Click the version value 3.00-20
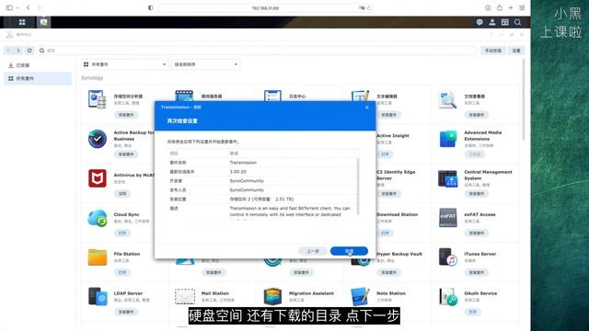The image size is (589, 331). pos(237,172)
